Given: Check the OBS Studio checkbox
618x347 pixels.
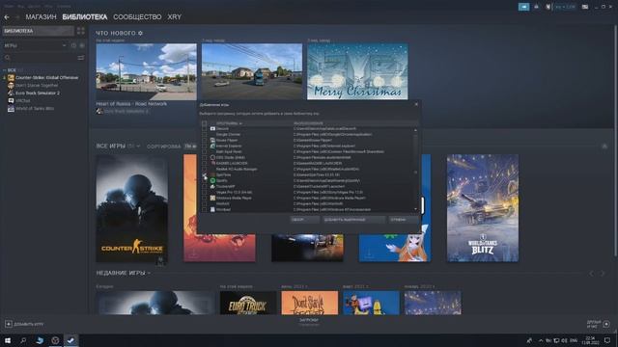Looking at the screenshot, I should pyautogui.click(x=204, y=157).
